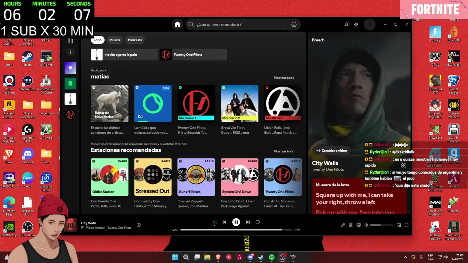The width and height of the screenshot is (468, 263).
Task: Click Mostrar todo next to matias section
Action: pos(284,78)
